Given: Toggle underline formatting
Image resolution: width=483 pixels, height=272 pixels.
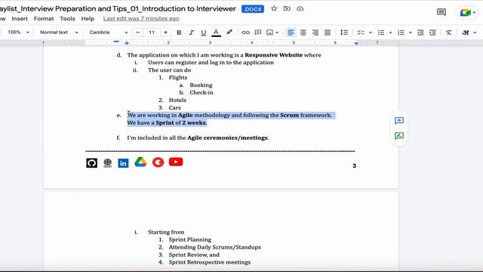Looking at the screenshot, I should coord(203,32).
